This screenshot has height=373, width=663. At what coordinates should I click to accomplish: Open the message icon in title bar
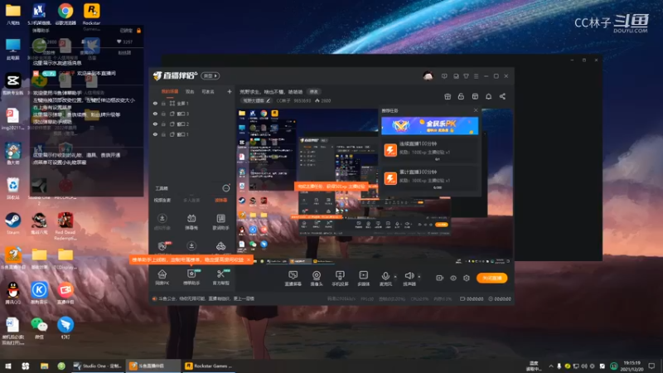point(444,76)
